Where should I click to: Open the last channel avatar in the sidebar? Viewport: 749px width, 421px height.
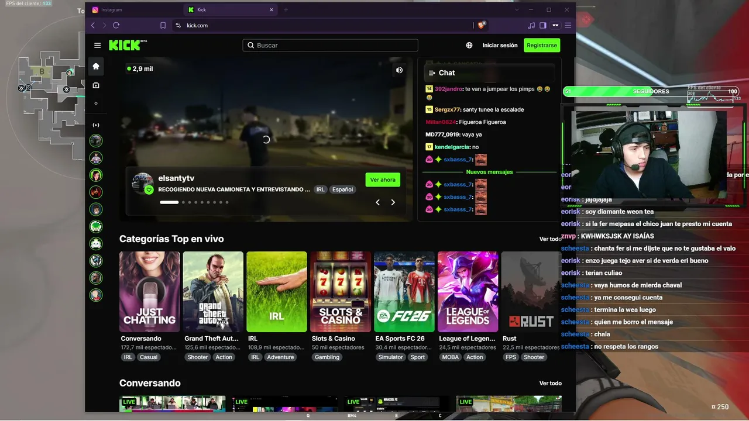click(x=96, y=295)
